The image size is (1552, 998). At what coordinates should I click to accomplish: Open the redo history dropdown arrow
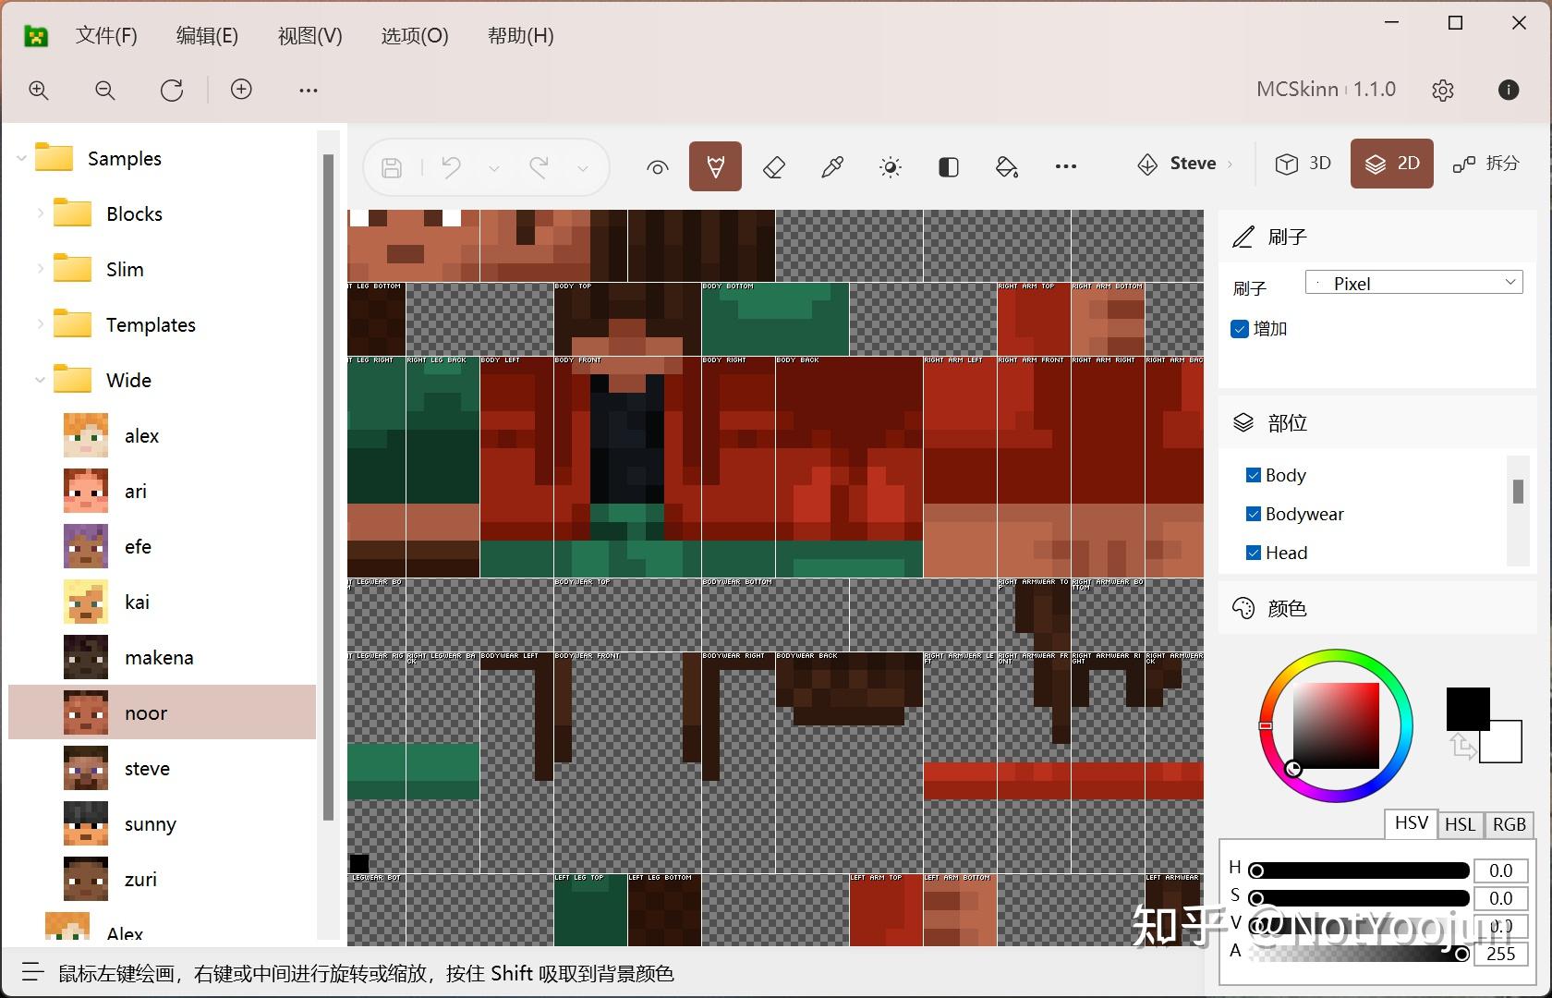coord(583,168)
